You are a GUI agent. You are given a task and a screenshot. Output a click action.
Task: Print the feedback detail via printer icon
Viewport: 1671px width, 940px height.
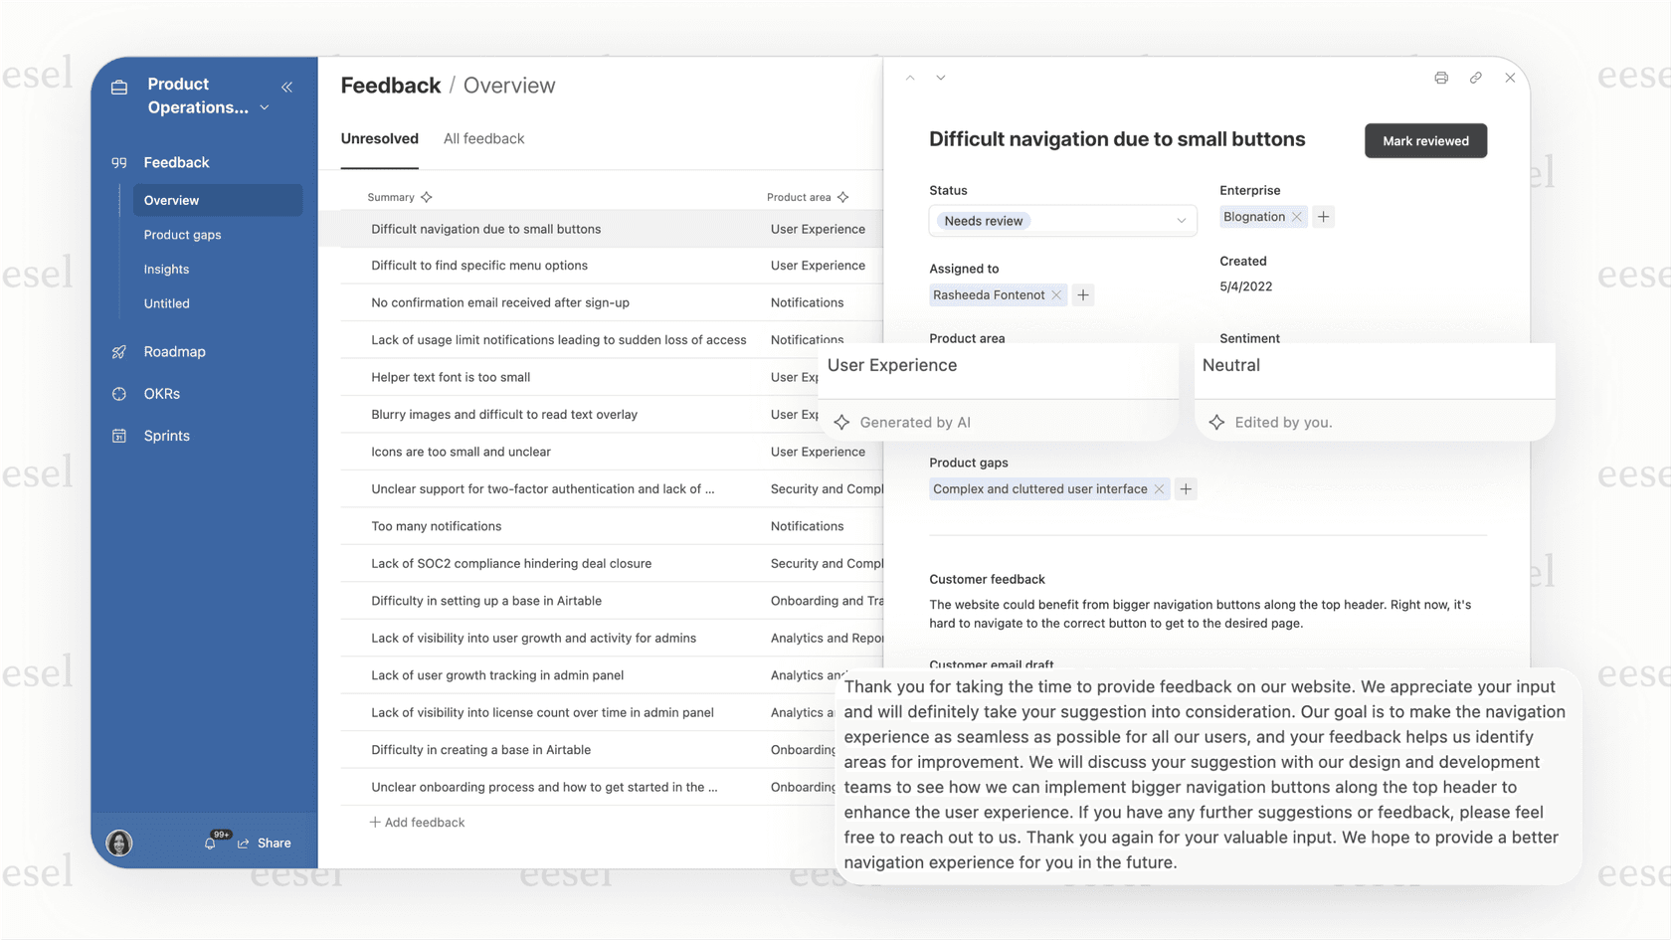(1440, 78)
